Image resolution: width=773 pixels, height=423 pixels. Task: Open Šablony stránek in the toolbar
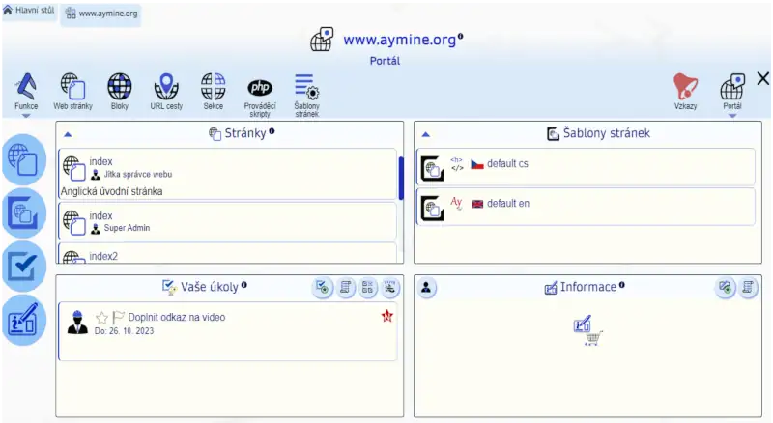[306, 87]
